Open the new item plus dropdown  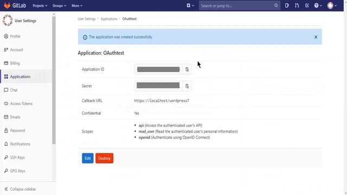(190, 5)
